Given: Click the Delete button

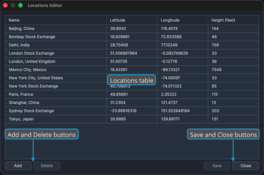Looking at the screenshot, I should point(47,166).
